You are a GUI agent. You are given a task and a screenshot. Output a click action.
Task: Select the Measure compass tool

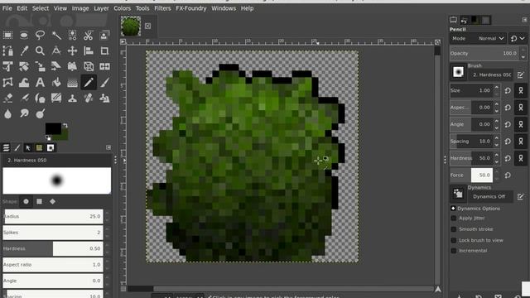click(x=56, y=50)
